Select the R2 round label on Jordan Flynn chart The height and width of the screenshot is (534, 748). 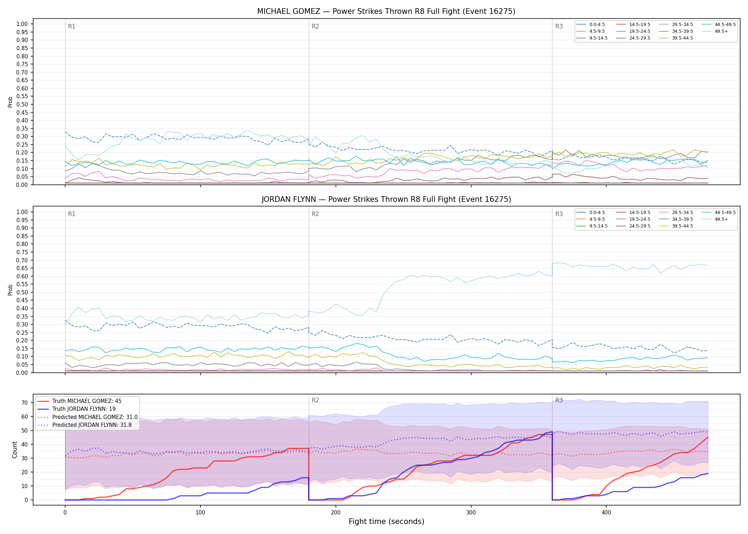315,214
